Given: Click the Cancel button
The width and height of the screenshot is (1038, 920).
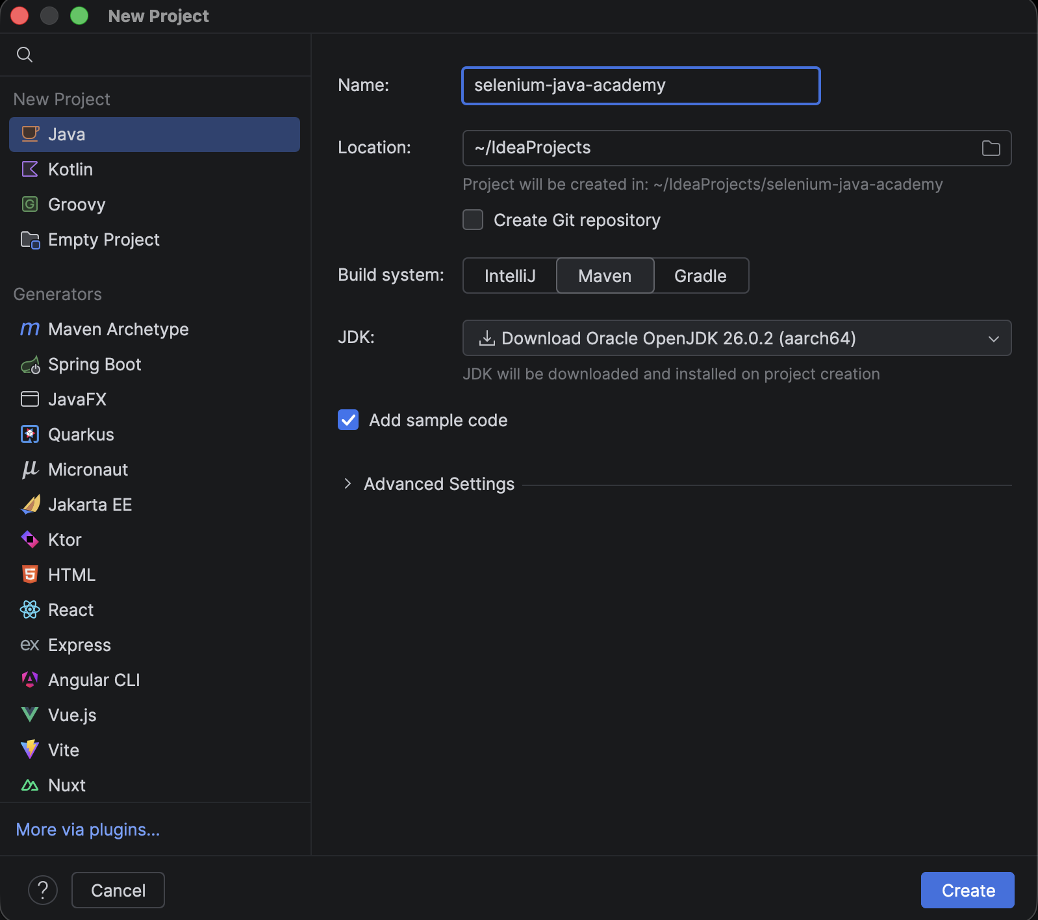Looking at the screenshot, I should pos(118,890).
